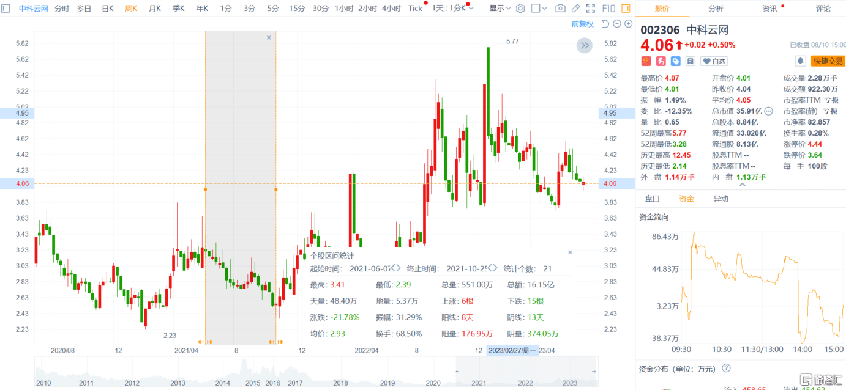Open the 报价 quote tab
Screen dimensions: 846x390
[662, 9]
